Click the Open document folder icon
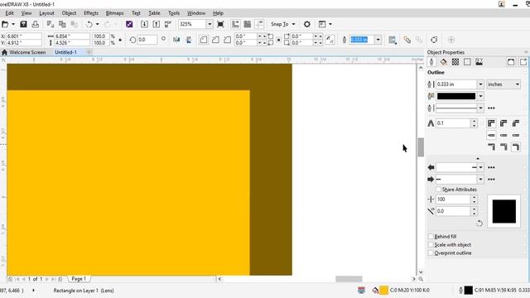The height and width of the screenshot is (298, 530). tap(5, 24)
